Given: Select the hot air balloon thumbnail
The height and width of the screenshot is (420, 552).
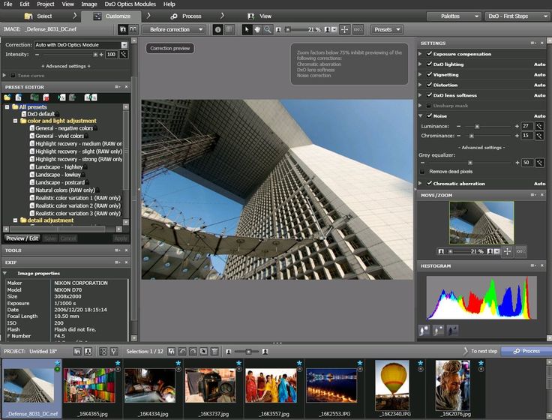Looking at the screenshot, I should [x=391, y=385].
